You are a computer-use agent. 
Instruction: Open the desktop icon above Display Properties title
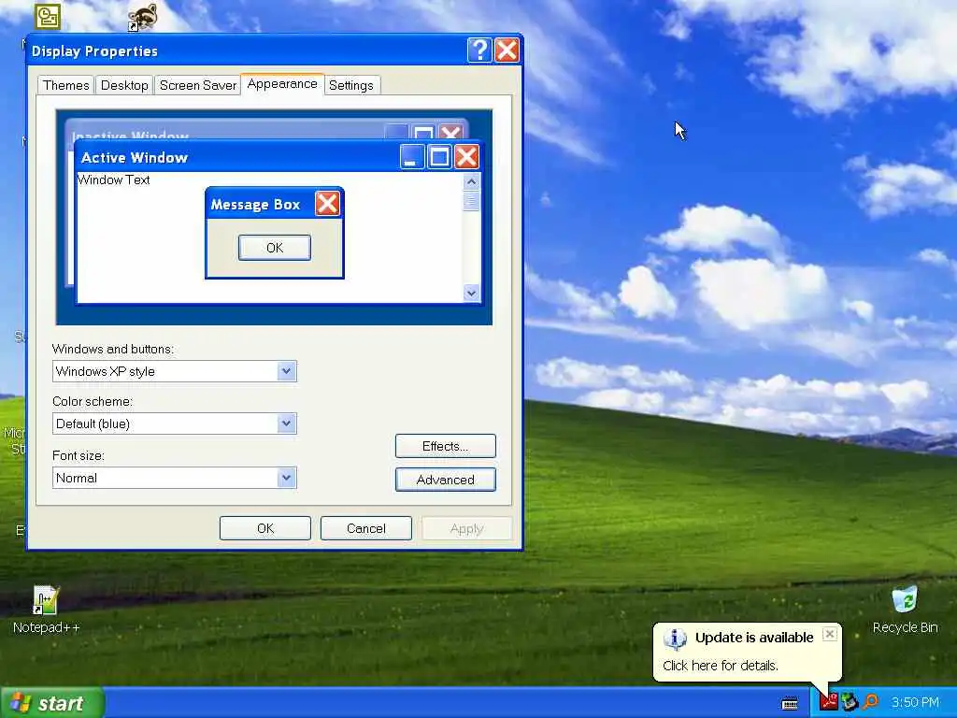(x=48, y=16)
